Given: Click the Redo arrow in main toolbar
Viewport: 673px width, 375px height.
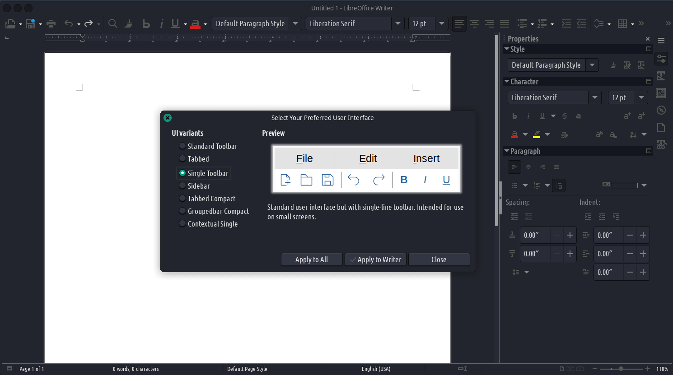Looking at the screenshot, I should click(x=89, y=23).
